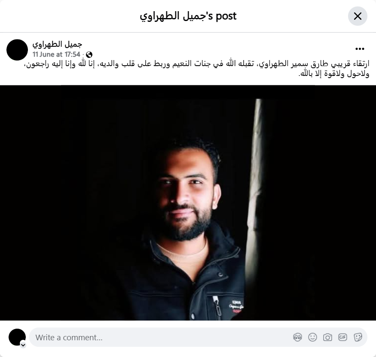Open the "11 June at 17:54" timestamp link
The width and height of the screenshot is (376, 357).
point(56,54)
